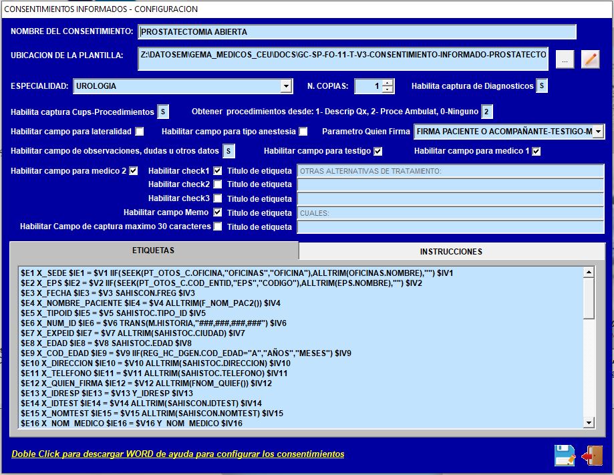Click the $E2 X_EPS line

pyautogui.click(x=222, y=283)
